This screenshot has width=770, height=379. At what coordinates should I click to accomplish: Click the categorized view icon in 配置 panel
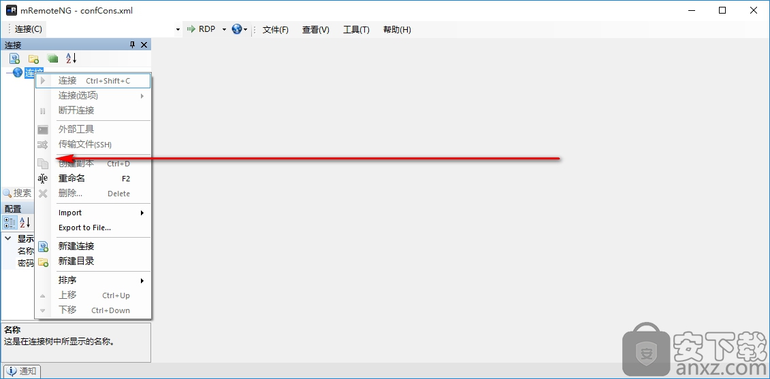(10, 223)
